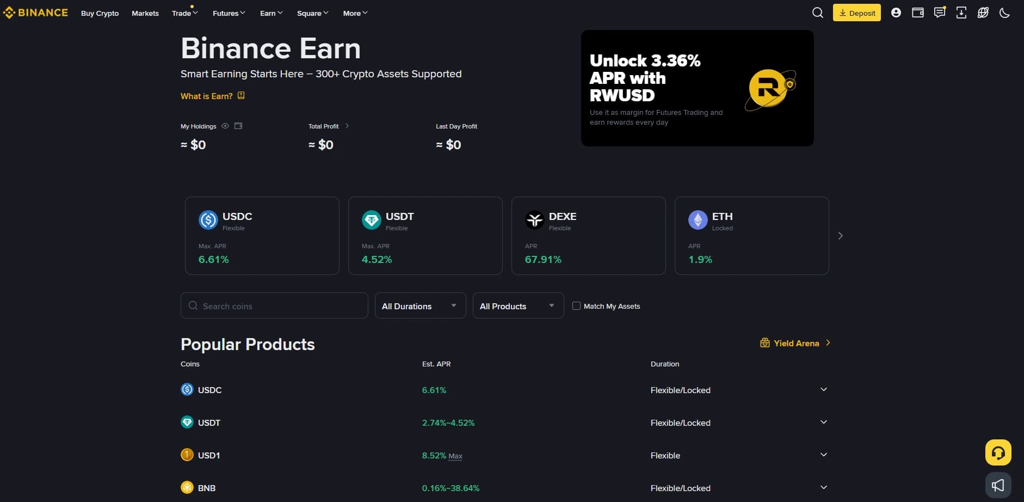1024x502 pixels.
Task: Expand the BNB product row
Action: click(x=823, y=487)
